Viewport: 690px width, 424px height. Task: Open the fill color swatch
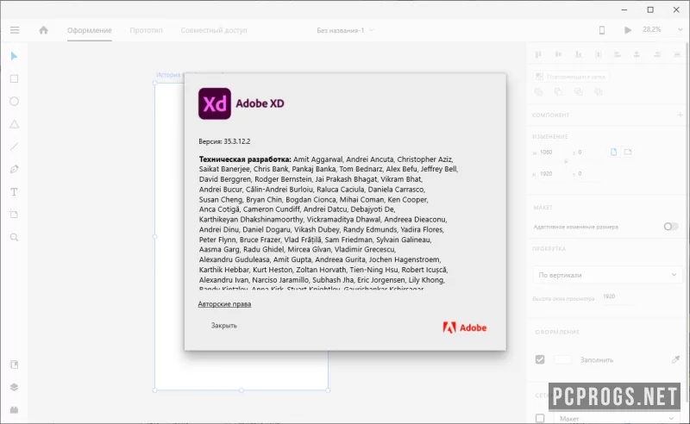(562, 359)
